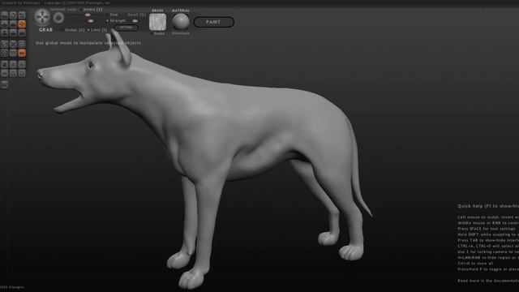Click the Detail slider handle
The height and width of the screenshot is (292, 519).
[135, 21]
